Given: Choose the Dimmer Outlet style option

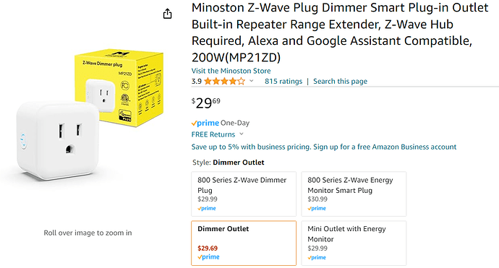Looking at the screenshot, I should tap(244, 243).
